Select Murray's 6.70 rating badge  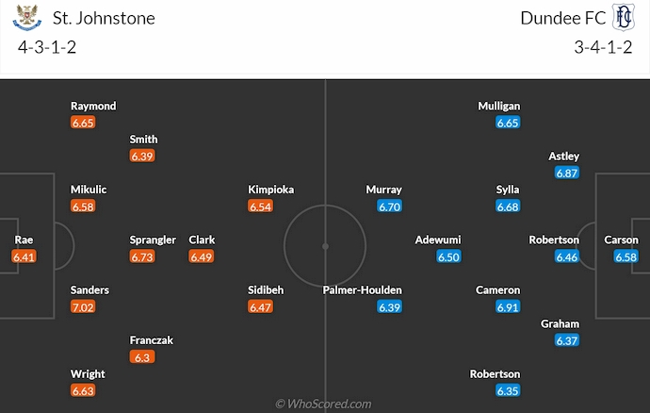390,206
